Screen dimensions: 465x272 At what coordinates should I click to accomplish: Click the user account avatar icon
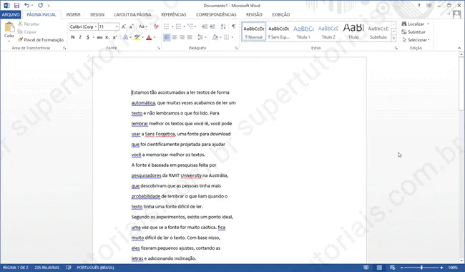[x=457, y=14]
